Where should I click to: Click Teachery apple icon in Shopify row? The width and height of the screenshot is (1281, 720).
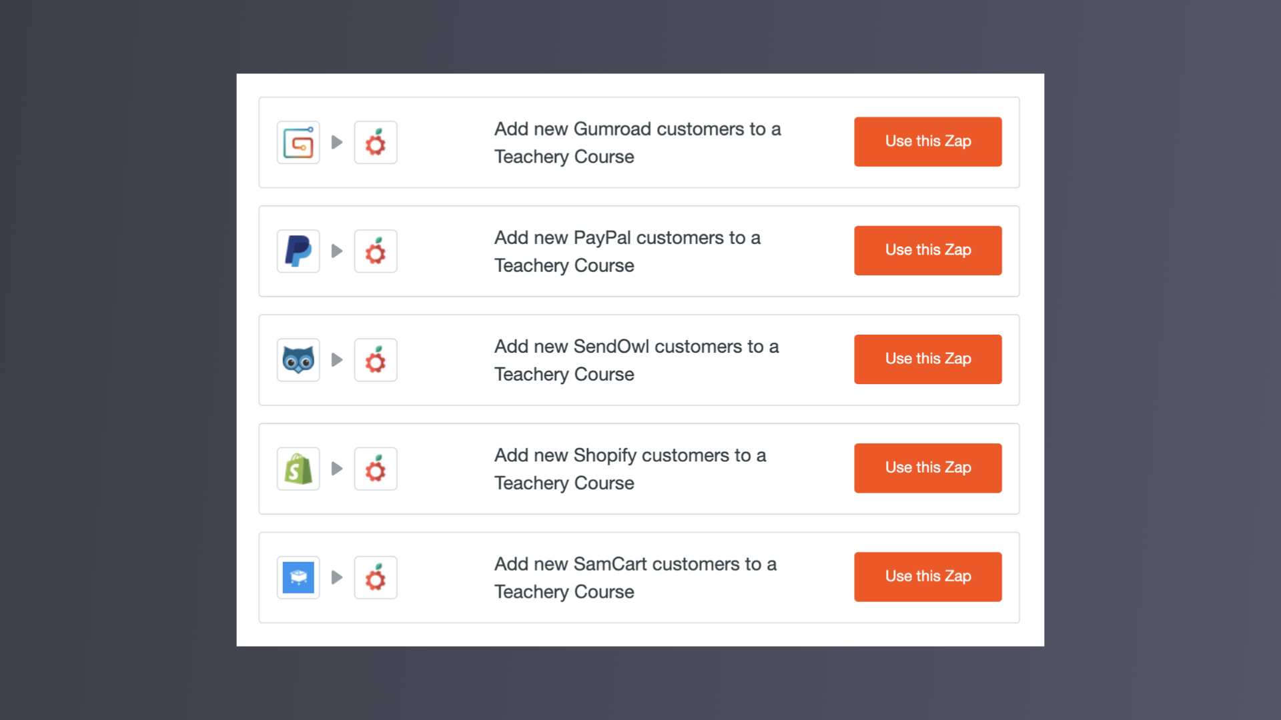(376, 469)
